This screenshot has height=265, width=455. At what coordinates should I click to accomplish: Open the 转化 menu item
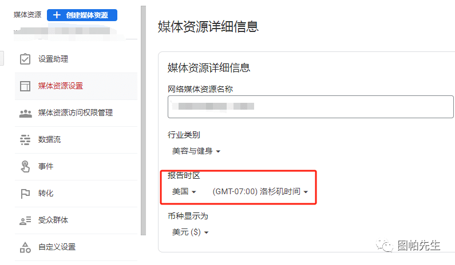(46, 193)
